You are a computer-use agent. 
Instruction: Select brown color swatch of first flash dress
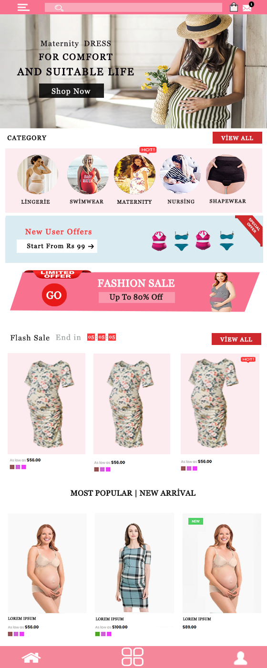coord(12,467)
